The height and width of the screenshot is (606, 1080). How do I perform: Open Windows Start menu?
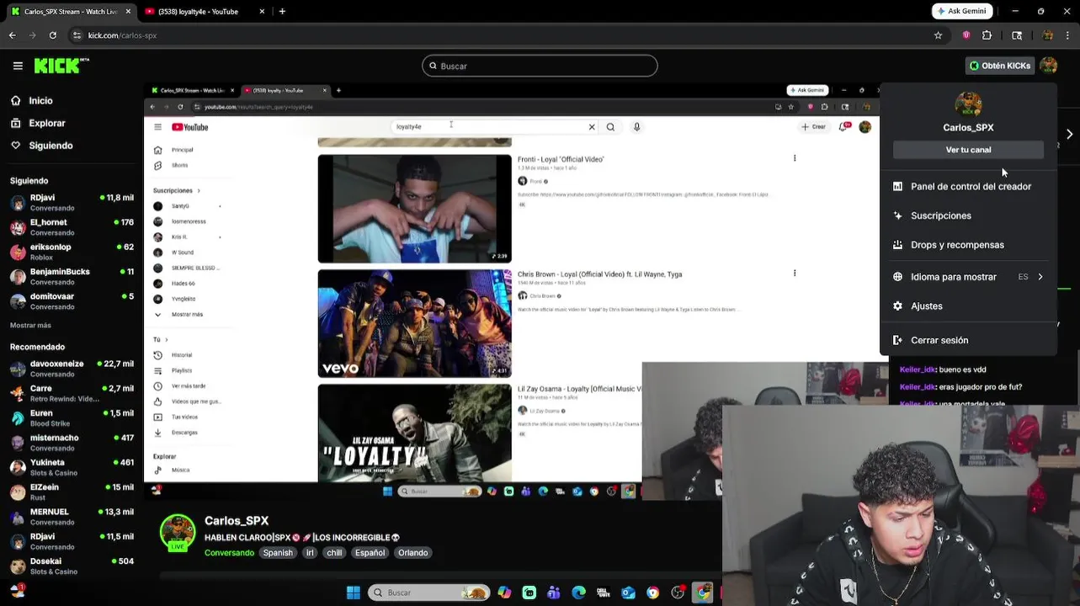pyautogui.click(x=354, y=593)
